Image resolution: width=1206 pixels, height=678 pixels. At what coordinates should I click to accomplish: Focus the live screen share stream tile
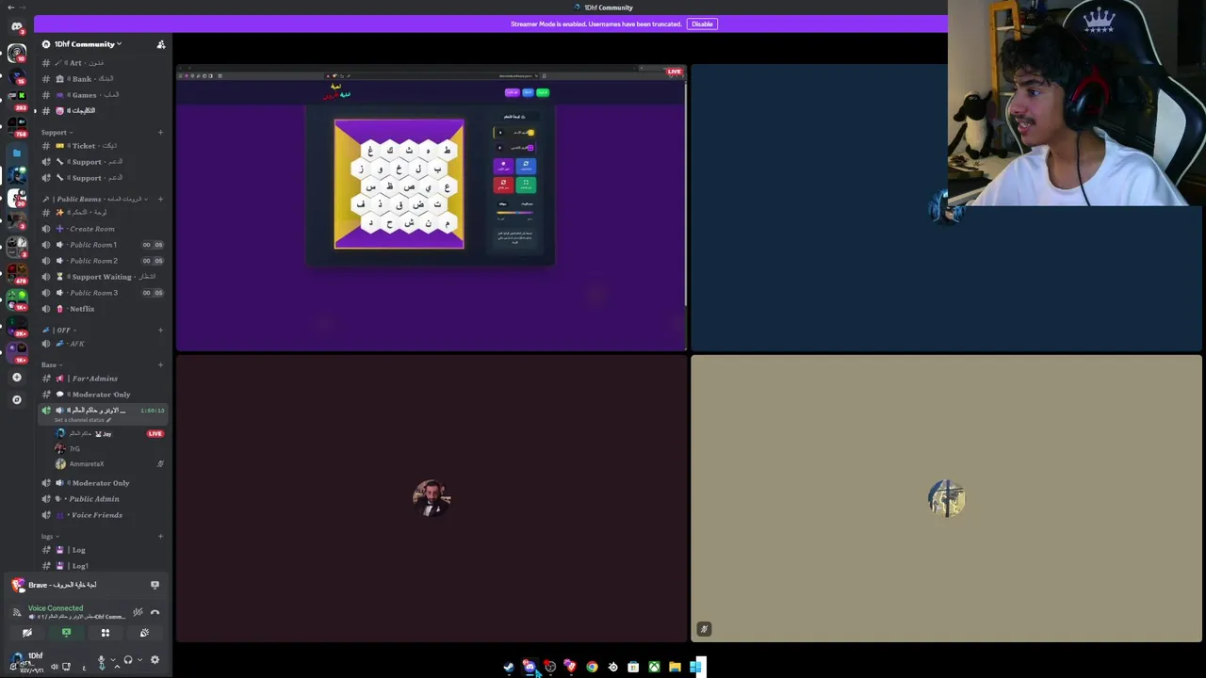pyautogui.click(x=432, y=208)
